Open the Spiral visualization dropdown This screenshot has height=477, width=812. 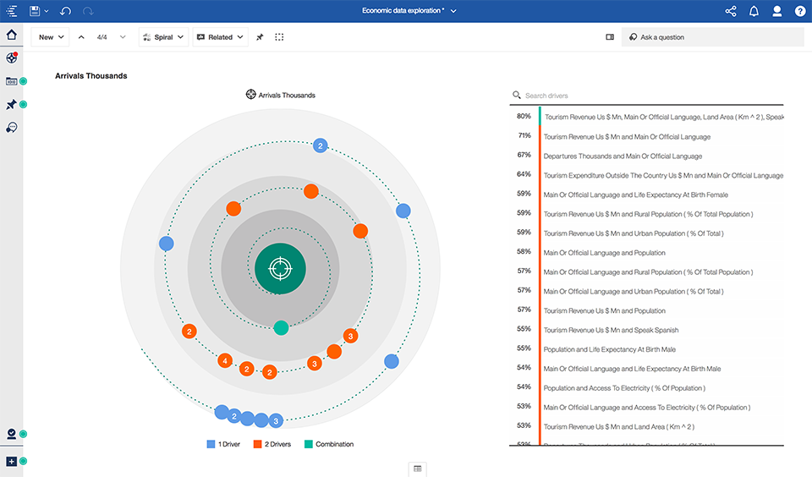tap(163, 37)
